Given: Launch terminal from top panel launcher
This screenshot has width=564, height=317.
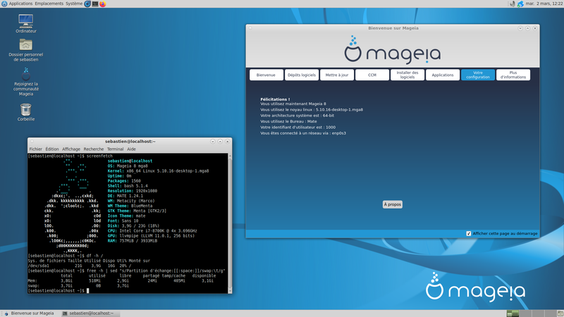Looking at the screenshot, I should 95,4.
